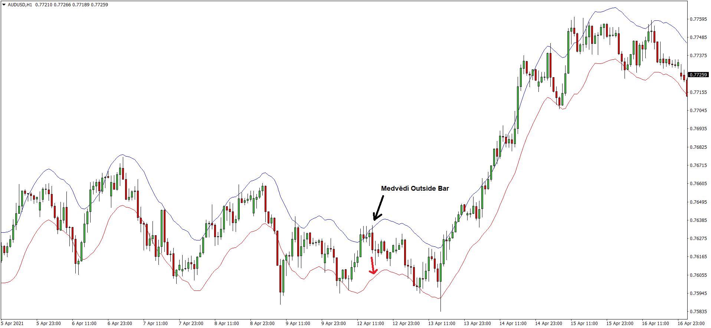This screenshot has width=711, height=328.
Task: Click price axis label 0.77595
Action: click(698, 19)
